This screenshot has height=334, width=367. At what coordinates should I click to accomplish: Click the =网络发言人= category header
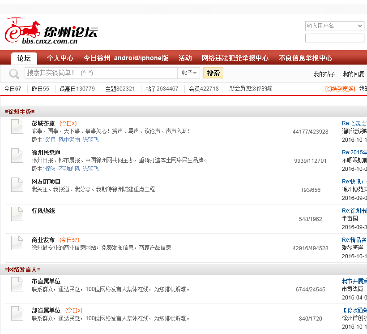(x=22, y=269)
